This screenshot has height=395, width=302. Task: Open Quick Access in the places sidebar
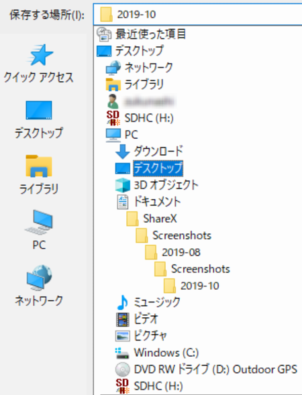coord(38,64)
